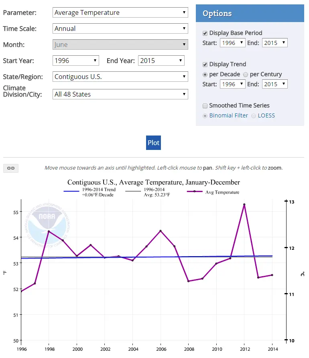309x358 pixels.
Task: Enable the Smoothed Time Series checkbox
Action: [205, 105]
